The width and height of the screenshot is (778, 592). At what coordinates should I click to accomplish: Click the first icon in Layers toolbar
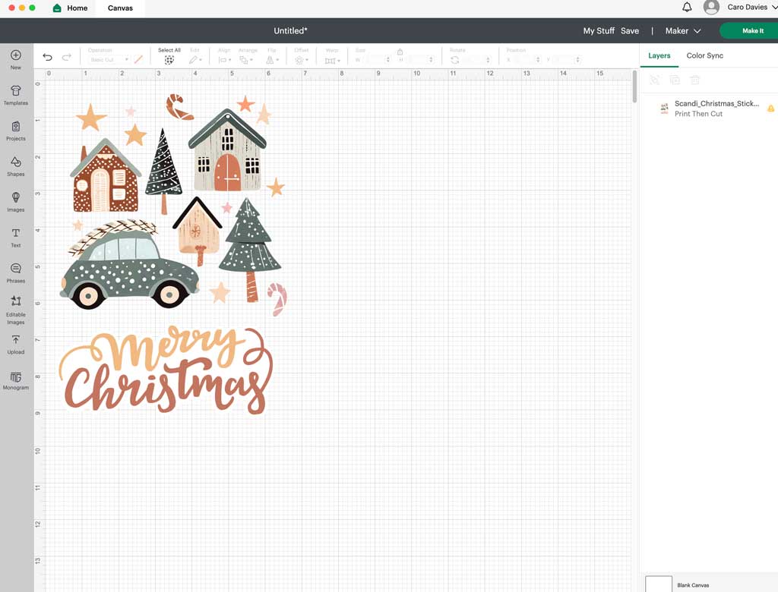(x=654, y=80)
